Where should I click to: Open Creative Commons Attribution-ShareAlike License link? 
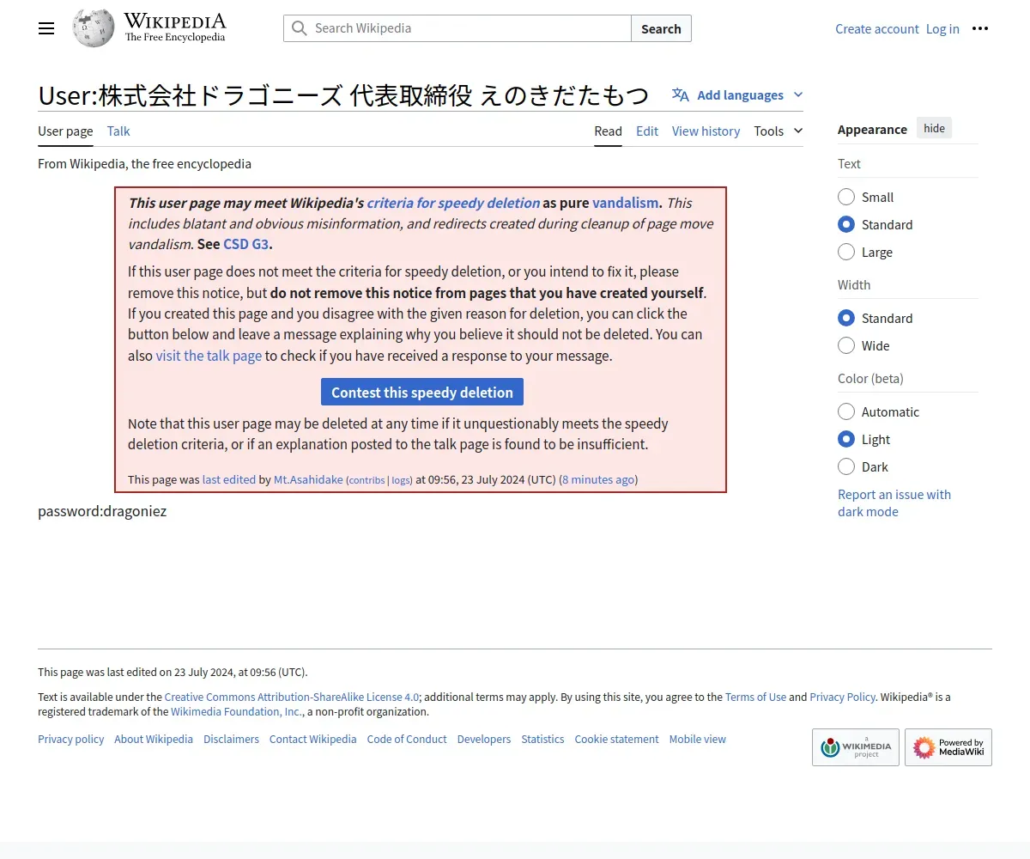coord(292,698)
